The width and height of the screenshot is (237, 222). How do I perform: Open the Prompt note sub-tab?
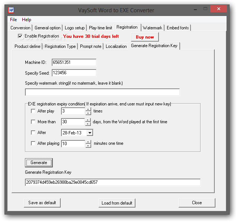click(90, 46)
